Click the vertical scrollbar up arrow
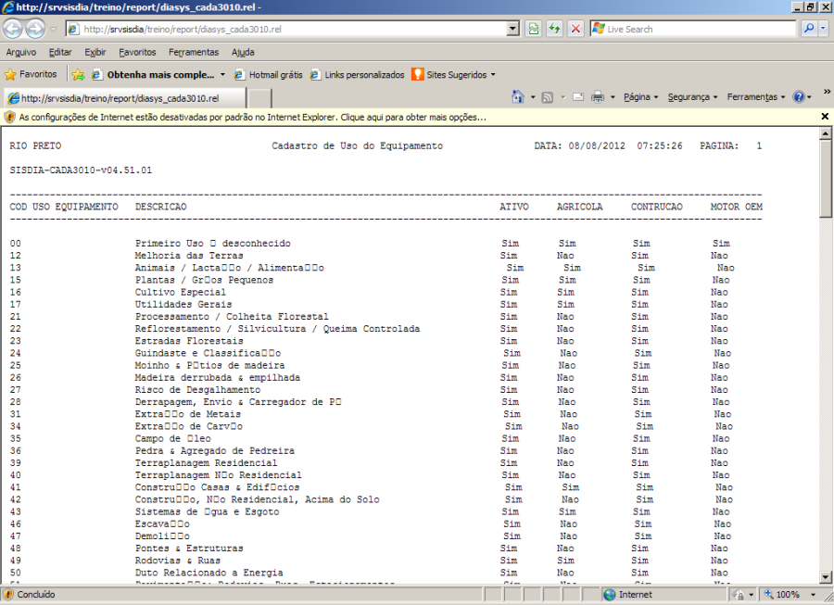The image size is (834, 605). point(826,132)
